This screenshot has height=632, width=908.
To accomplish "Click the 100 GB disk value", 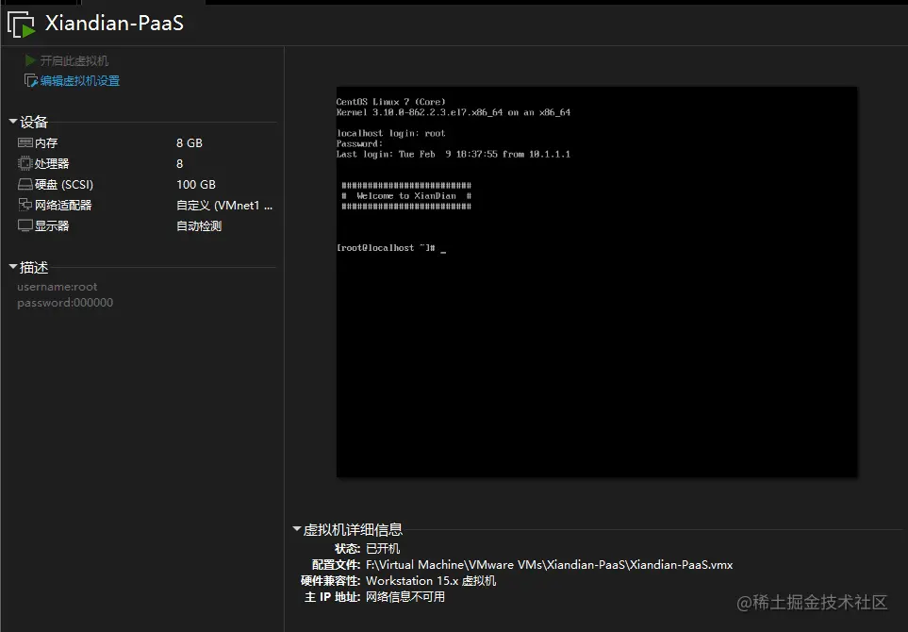I will (196, 185).
